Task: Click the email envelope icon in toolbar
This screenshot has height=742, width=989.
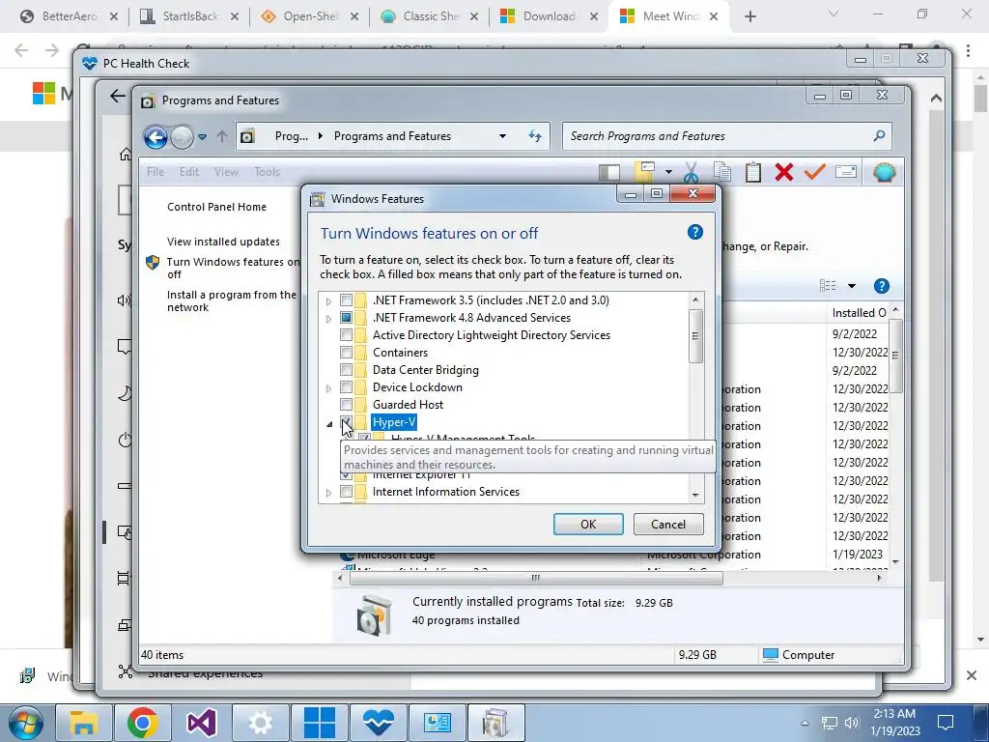Action: [845, 172]
